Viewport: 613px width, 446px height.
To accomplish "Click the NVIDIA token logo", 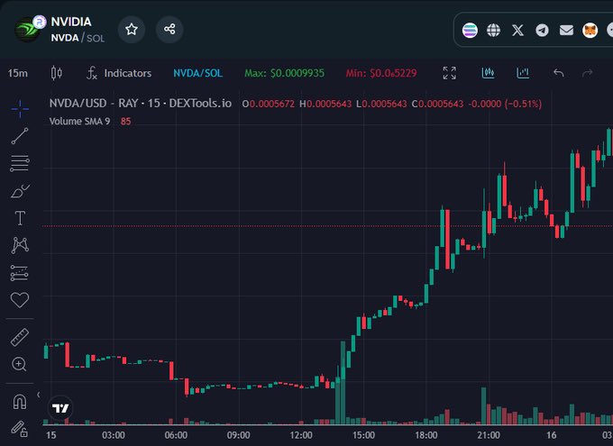I will [27, 30].
